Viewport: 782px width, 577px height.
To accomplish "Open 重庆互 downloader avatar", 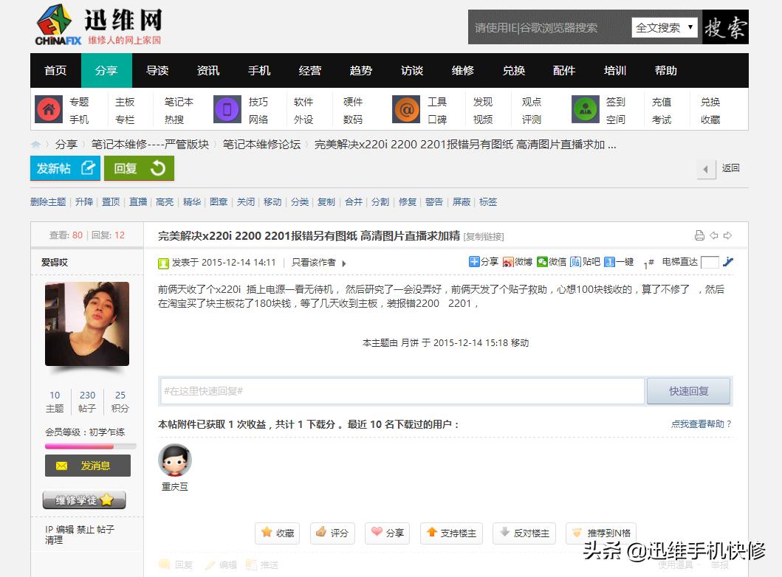I will click(x=175, y=460).
